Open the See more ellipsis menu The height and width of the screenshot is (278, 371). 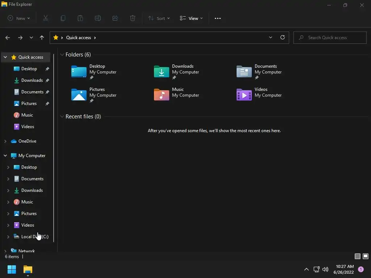tap(218, 18)
